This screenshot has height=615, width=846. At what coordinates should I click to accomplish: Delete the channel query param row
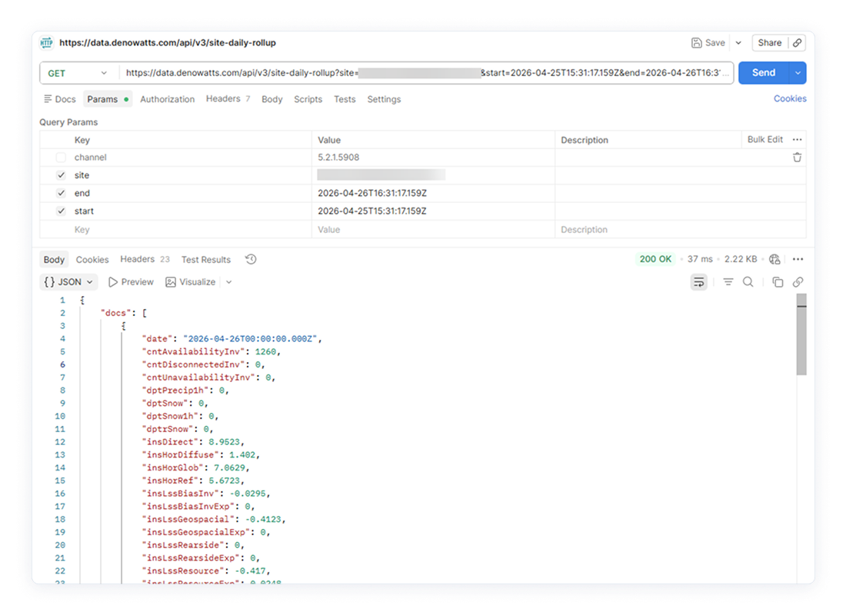tap(797, 158)
